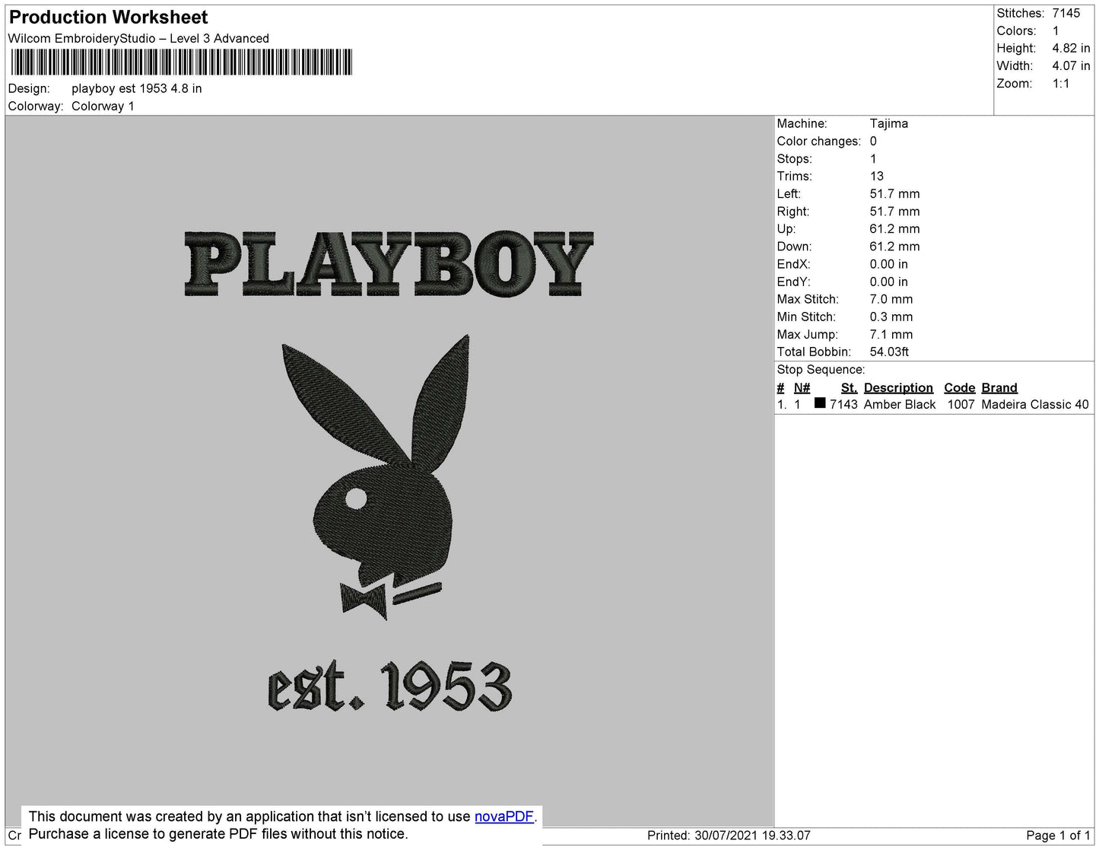Screen dimensions: 1099x850
Task: Select 'Amber Black' thread description
Action: [x=900, y=405]
